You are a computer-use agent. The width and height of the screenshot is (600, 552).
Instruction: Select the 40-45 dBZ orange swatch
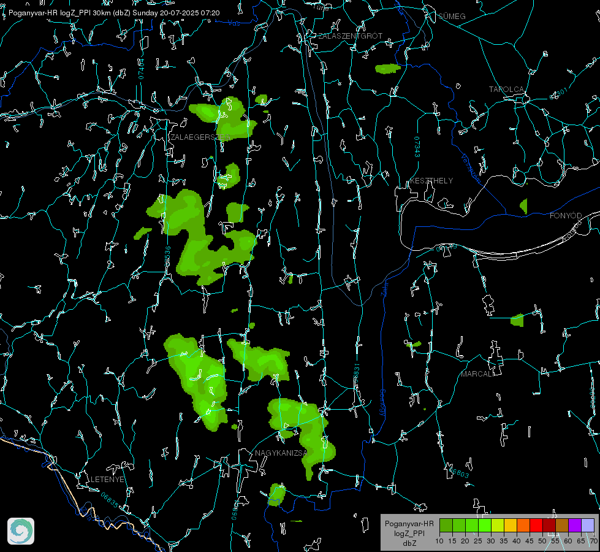tap(523, 525)
